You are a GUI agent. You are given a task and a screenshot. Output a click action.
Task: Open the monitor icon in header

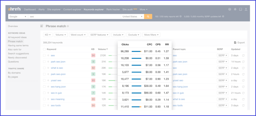pos(241,10)
